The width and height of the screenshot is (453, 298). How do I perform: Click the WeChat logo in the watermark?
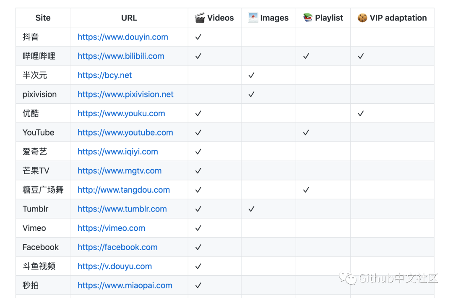(348, 277)
